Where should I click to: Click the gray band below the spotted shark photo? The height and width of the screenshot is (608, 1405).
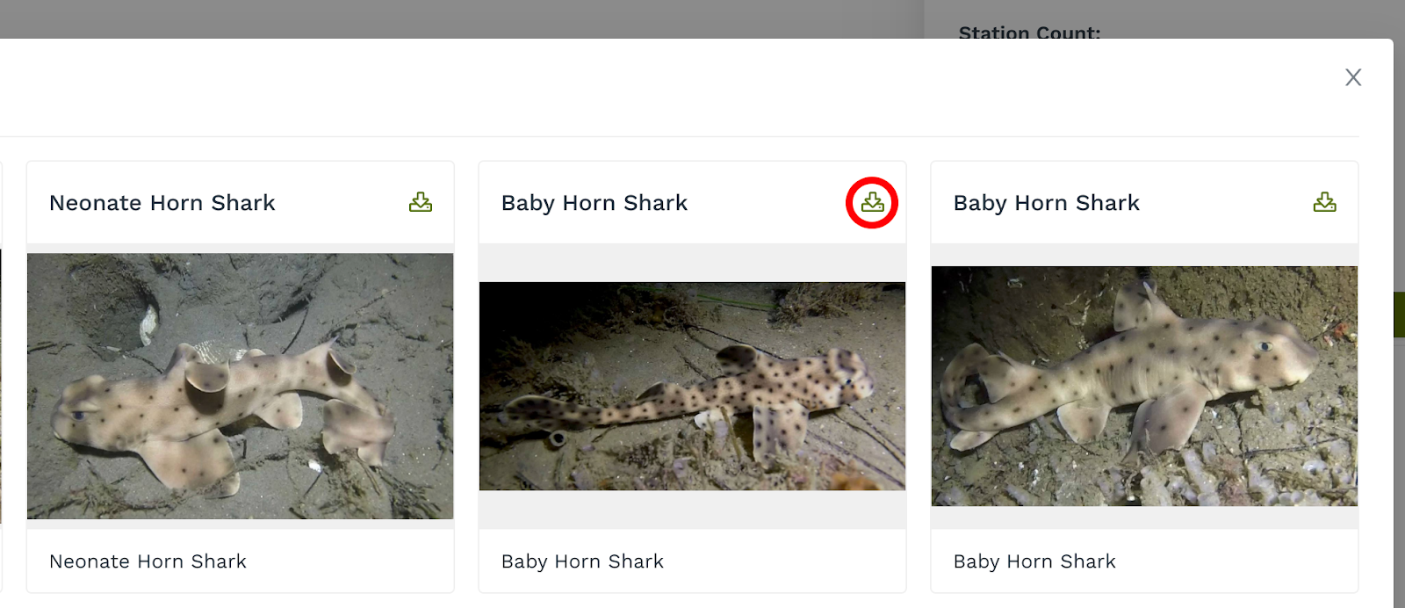(x=692, y=510)
